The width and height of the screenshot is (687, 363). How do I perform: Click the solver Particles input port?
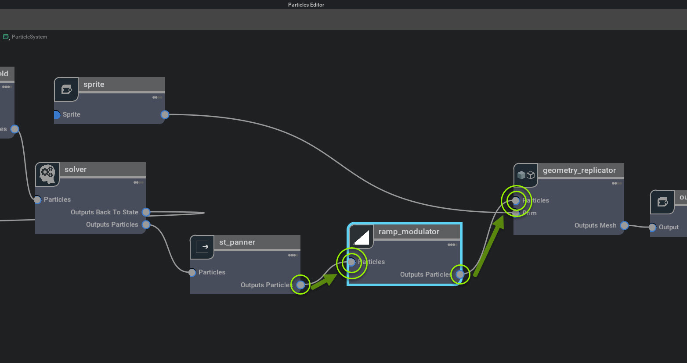click(x=37, y=200)
